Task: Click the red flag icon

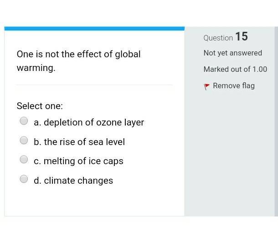Action: click(x=207, y=86)
